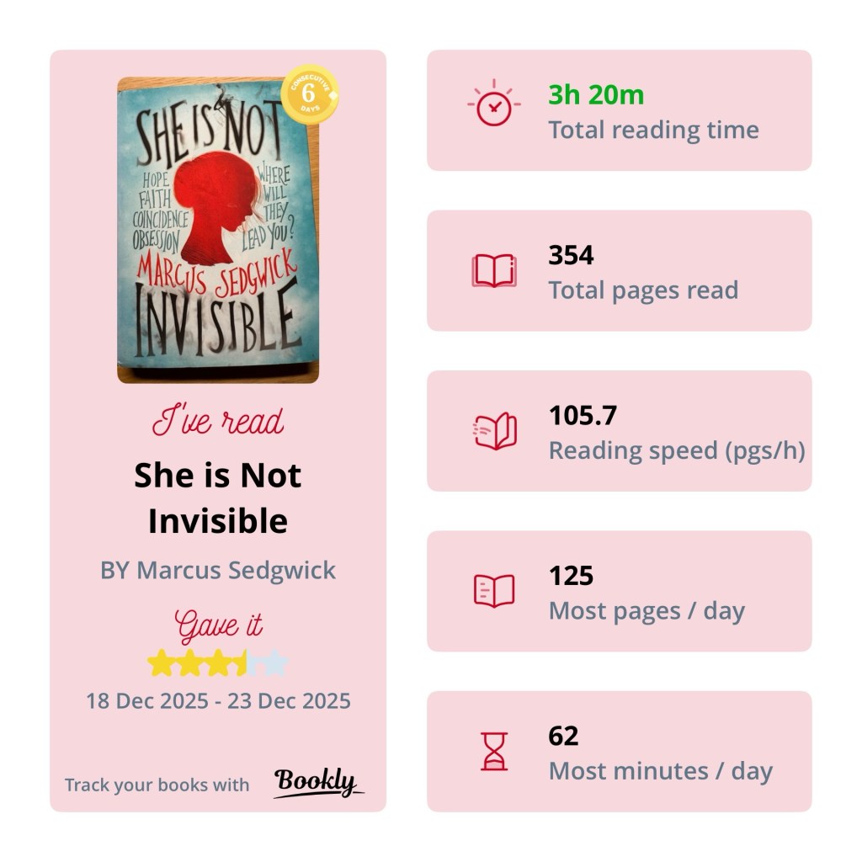Viewport: 862px width, 862px height.
Task: Click the date range 18 Dec – 23 Dec 2025
Action: coord(218,700)
